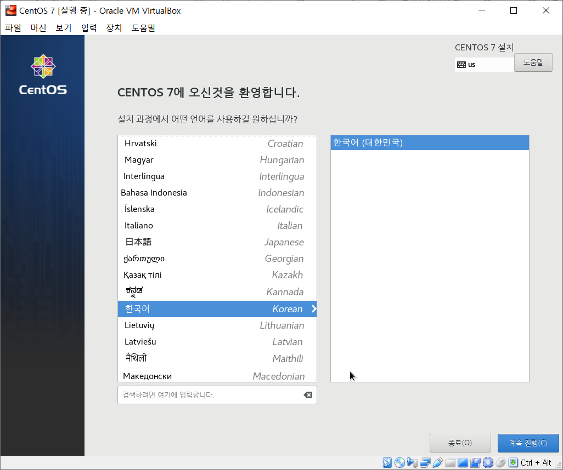Click the optical disc status icon
This screenshot has width=563, height=470.
pos(399,462)
